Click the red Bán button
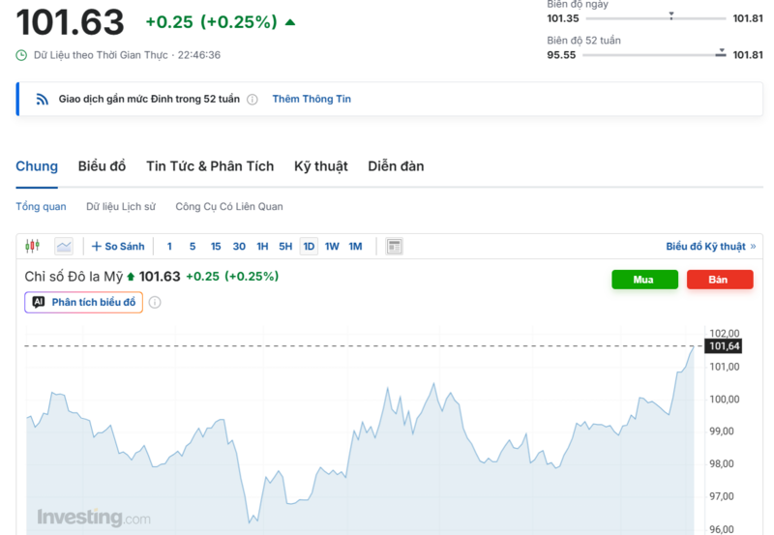Screen dimensions: 774x535 720,280
